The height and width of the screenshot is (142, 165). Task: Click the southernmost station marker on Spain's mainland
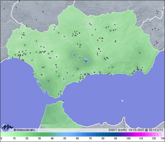click(58, 94)
